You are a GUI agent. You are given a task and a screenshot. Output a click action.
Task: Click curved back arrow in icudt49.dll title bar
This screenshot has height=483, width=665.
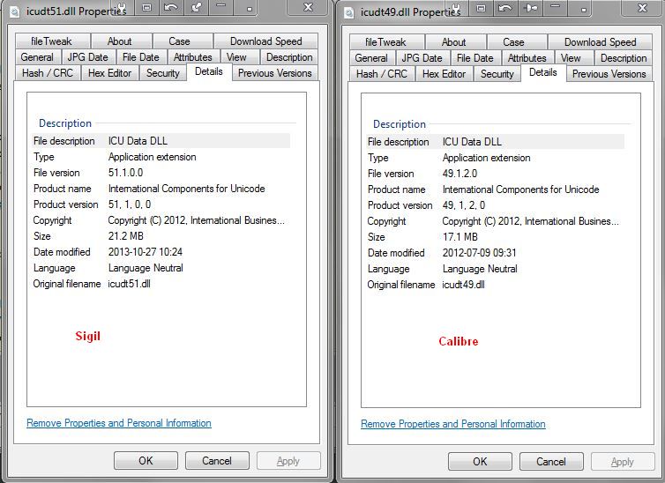click(504, 8)
